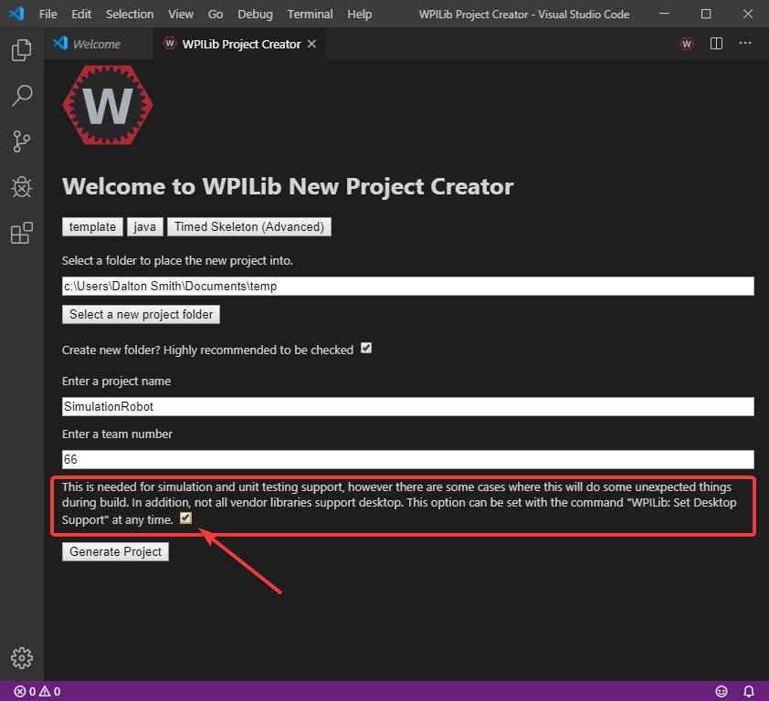Image resolution: width=769 pixels, height=701 pixels.
Task: Disable the desktop support checkbox
Action: tap(185, 518)
